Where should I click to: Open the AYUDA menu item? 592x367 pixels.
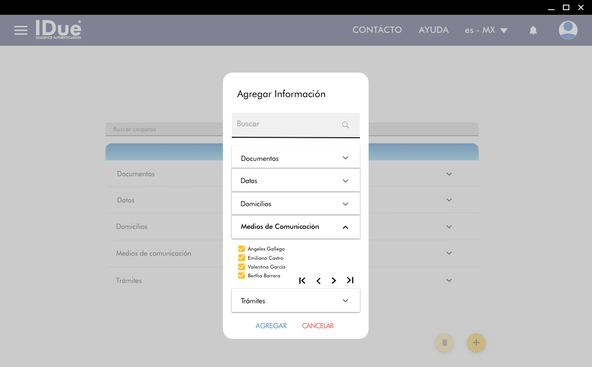tap(433, 30)
